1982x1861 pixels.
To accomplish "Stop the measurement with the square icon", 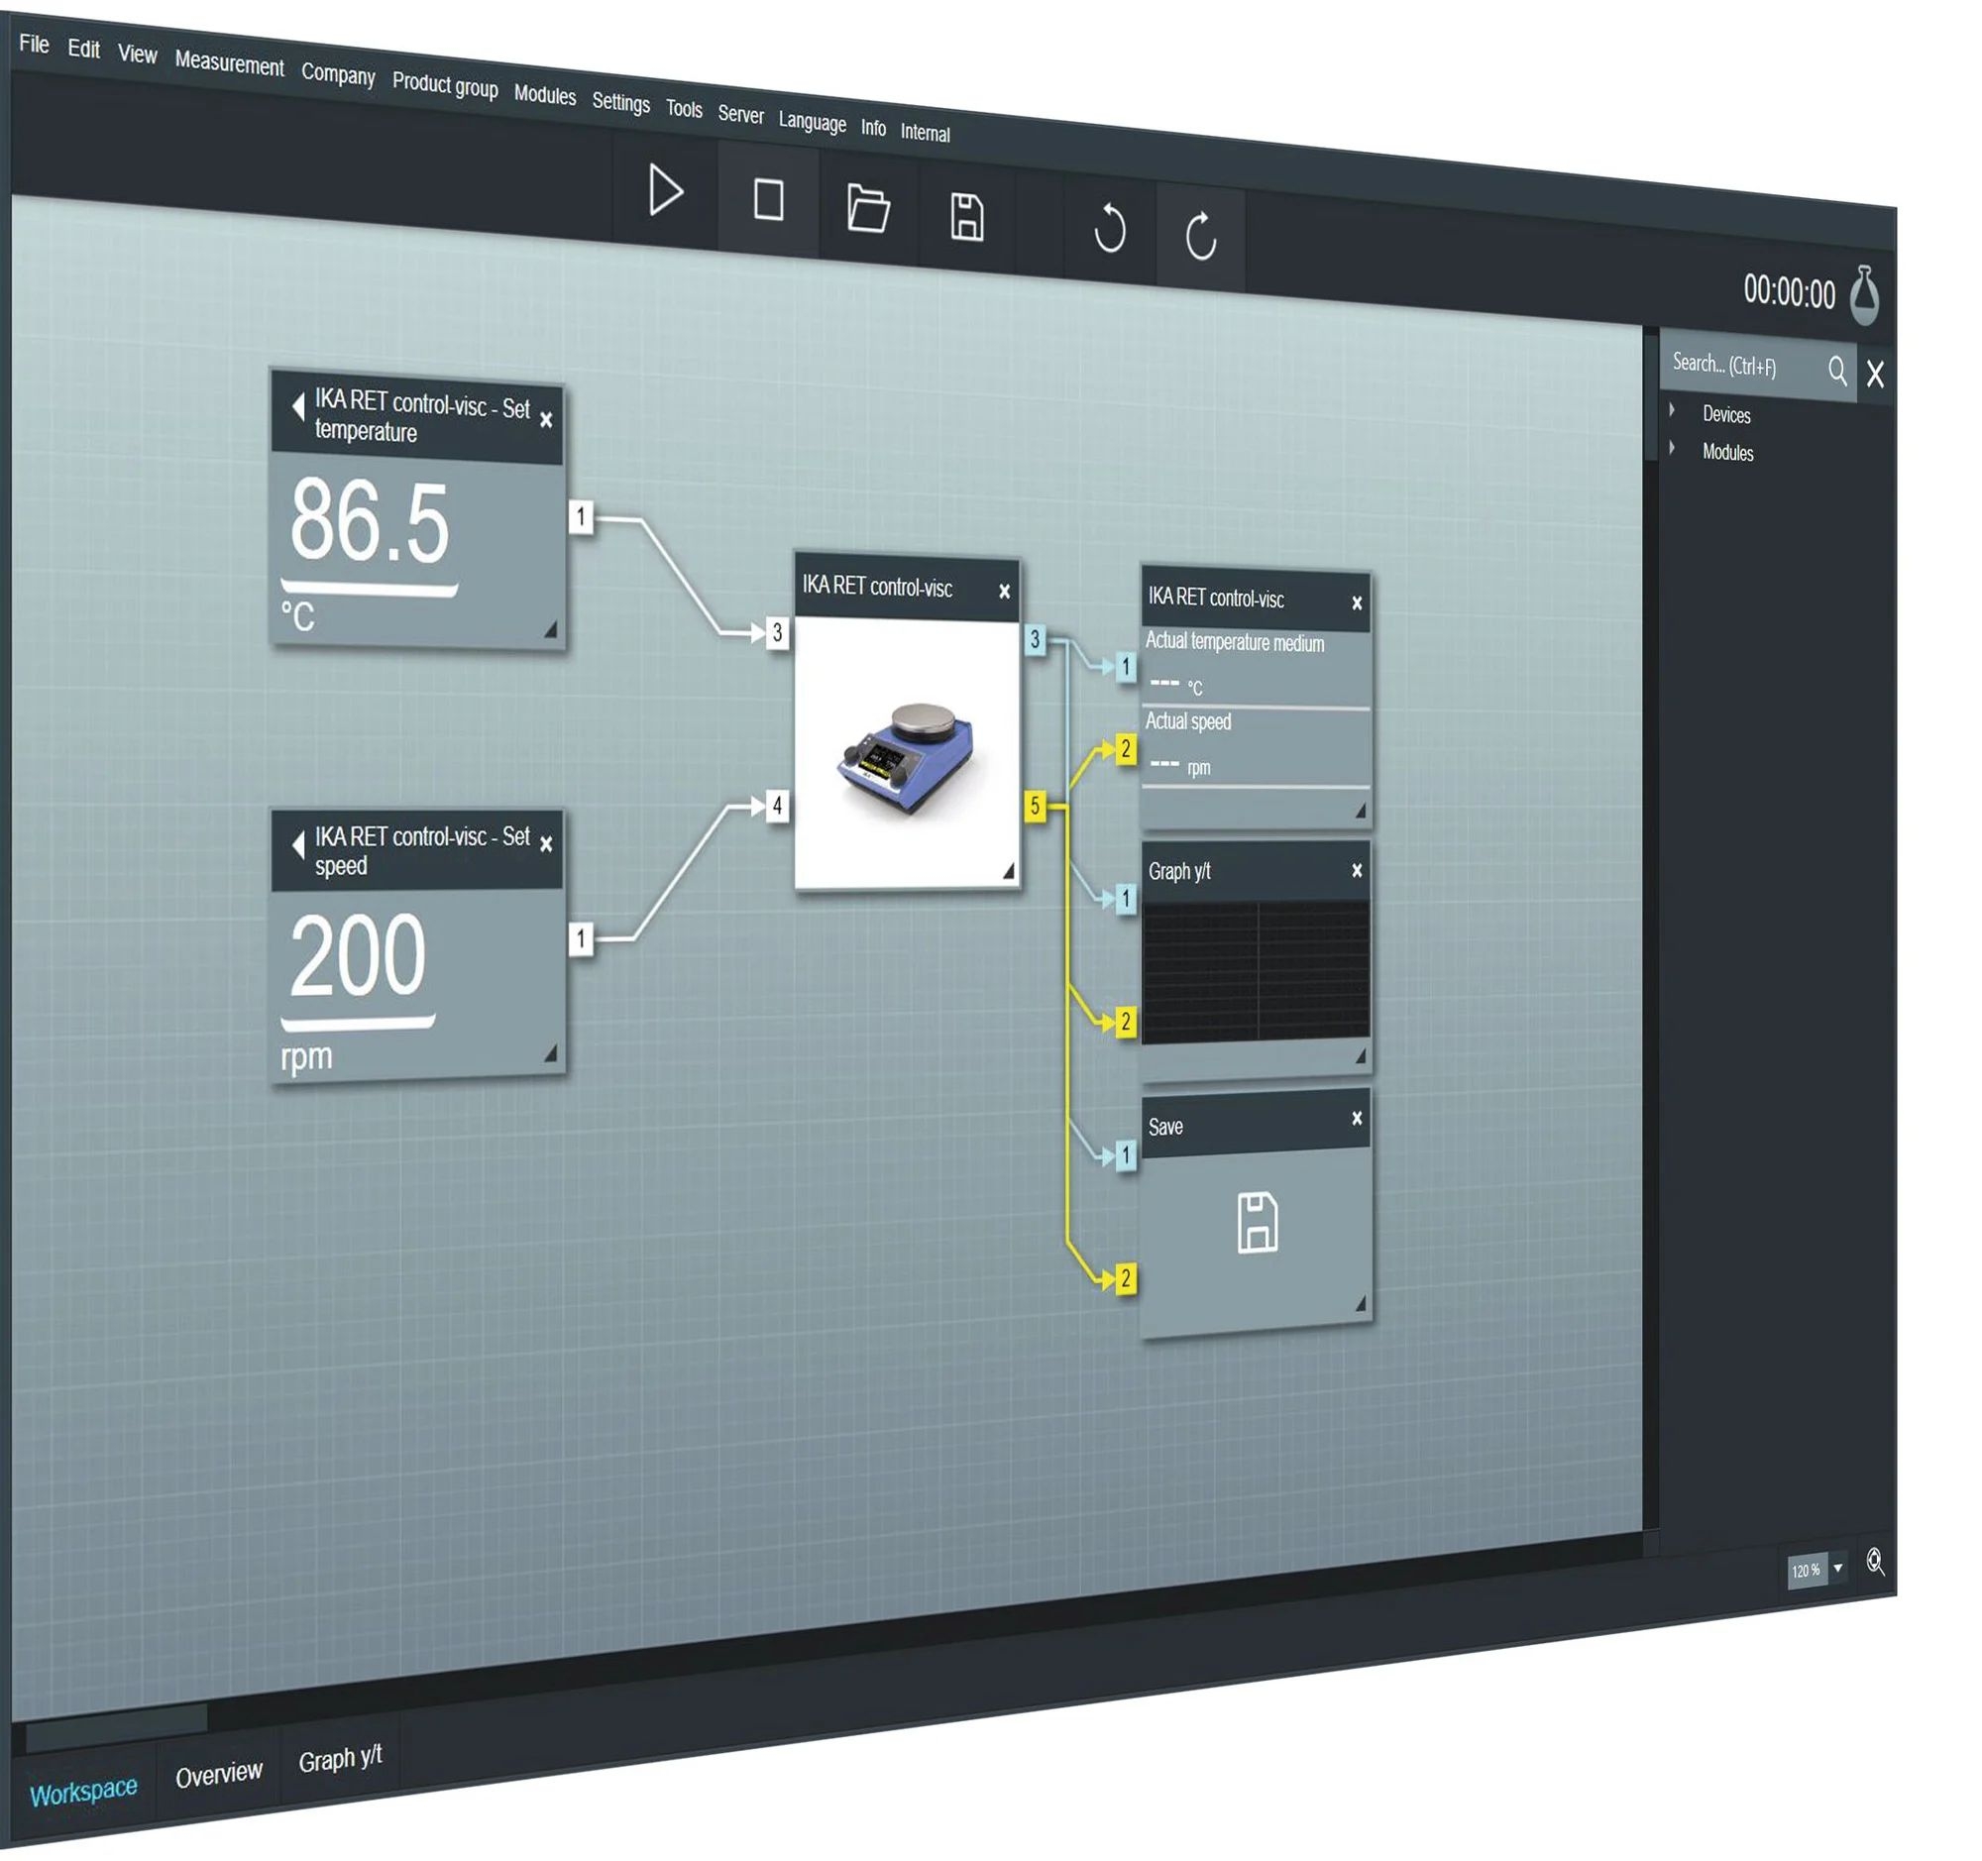I will pos(768,199).
